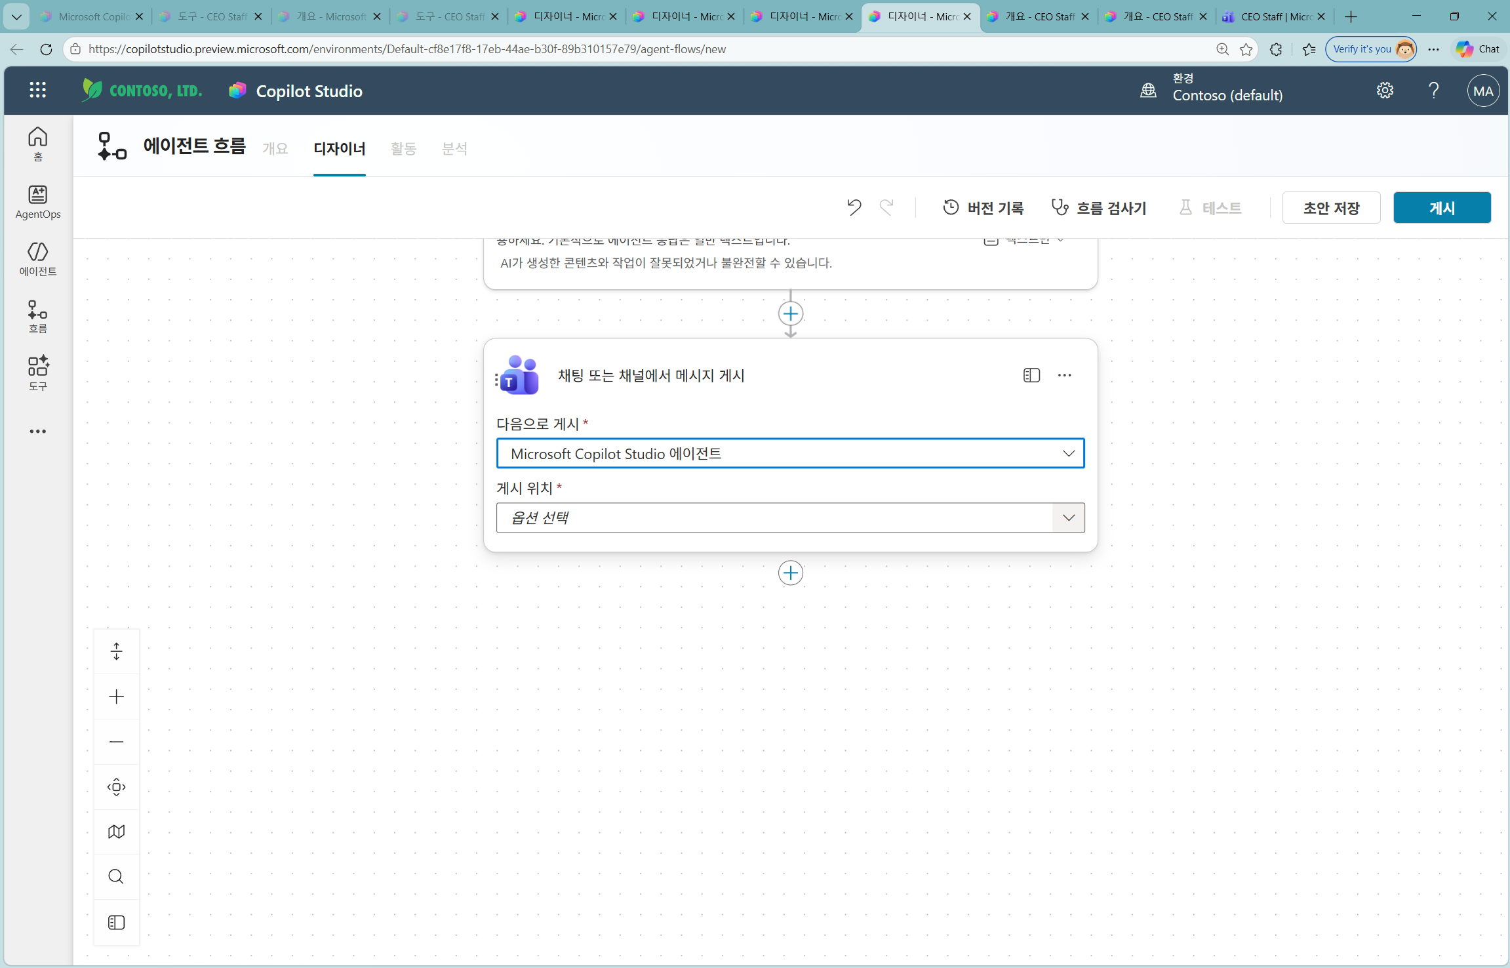Viewport: 1510px width, 968px height.
Task: Click the 에이전트 흐름 flow header icon
Action: (112, 146)
